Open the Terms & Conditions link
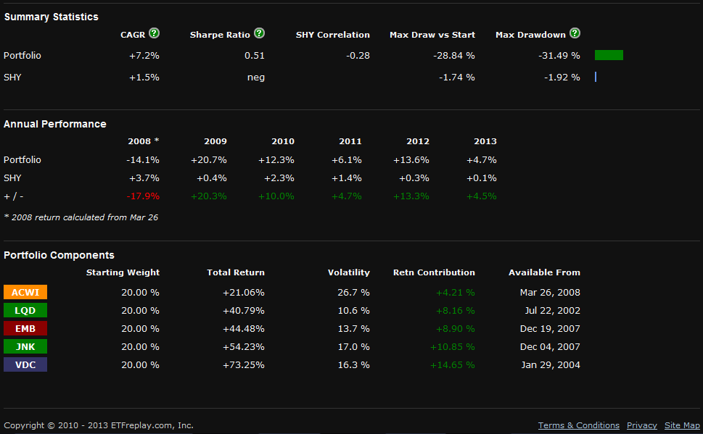The width and height of the screenshot is (703, 434). tap(578, 425)
